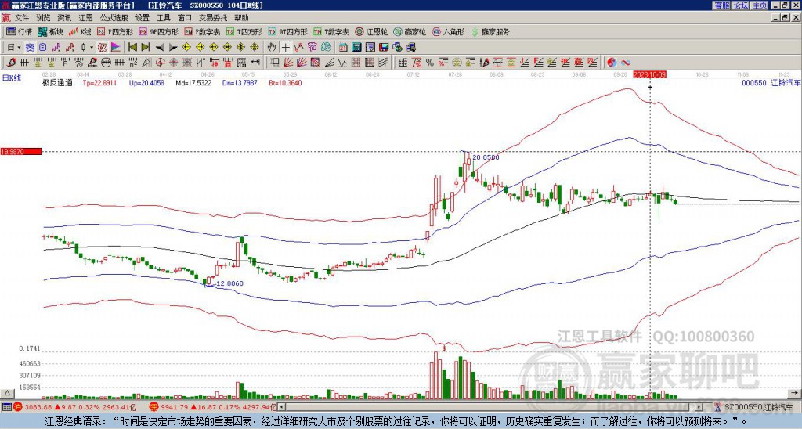
Task: Click the 主页 link
Action: pyautogui.click(x=760, y=5)
